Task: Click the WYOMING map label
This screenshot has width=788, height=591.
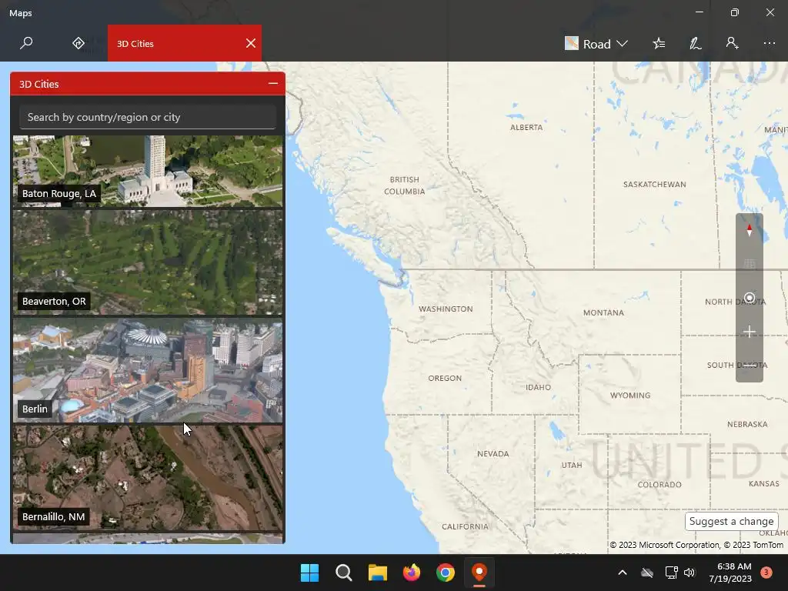Action: (630, 396)
